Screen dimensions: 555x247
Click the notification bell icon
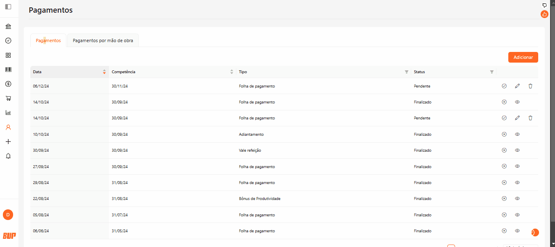(8, 156)
